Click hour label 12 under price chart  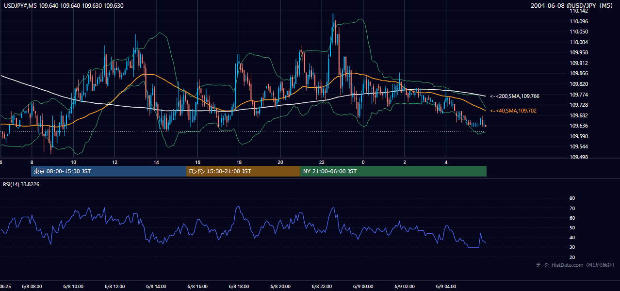pyautogui.click(x=114, y=162)
